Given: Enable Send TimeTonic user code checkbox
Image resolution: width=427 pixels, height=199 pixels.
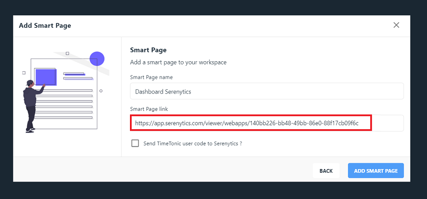Looking at the screenshot, I should (x=135, y=144).
